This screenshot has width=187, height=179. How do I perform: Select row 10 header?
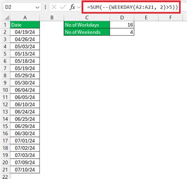point(5,90)
